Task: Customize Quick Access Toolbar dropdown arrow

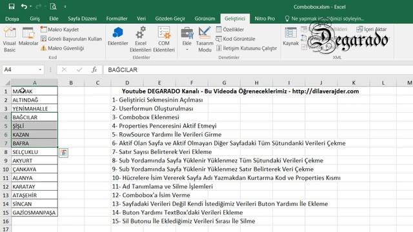Action: click(x=65, y=6)
